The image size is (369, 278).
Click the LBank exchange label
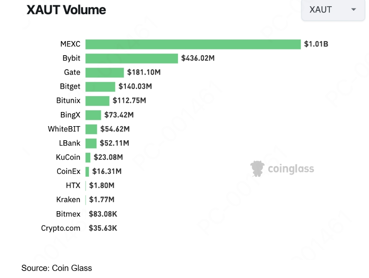70,143
